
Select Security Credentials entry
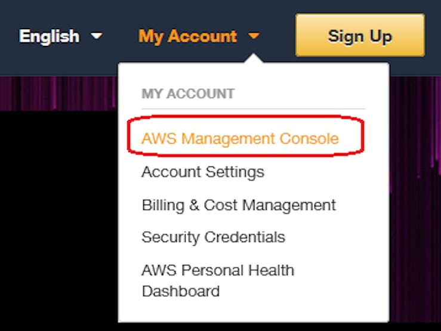tap(213, 237)
